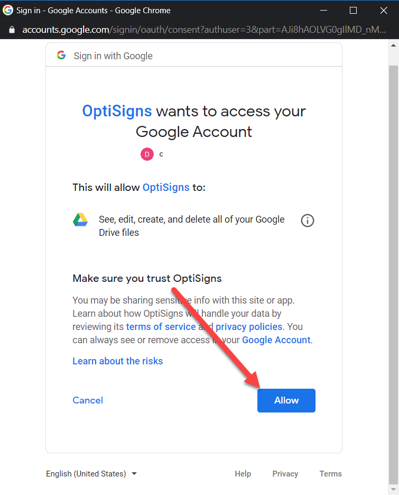
Task: Select the pink D account avatar
Action: point(147,154)
